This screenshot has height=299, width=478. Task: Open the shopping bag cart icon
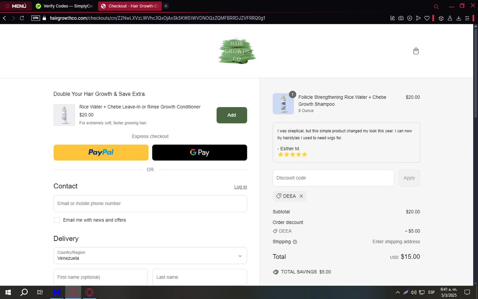click(416, 51)
